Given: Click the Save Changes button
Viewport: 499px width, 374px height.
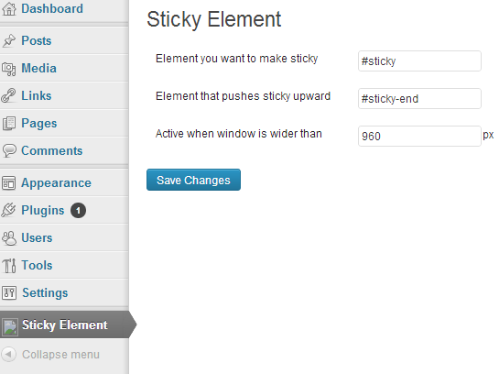Looking at the screenshot, I should 193,180.
